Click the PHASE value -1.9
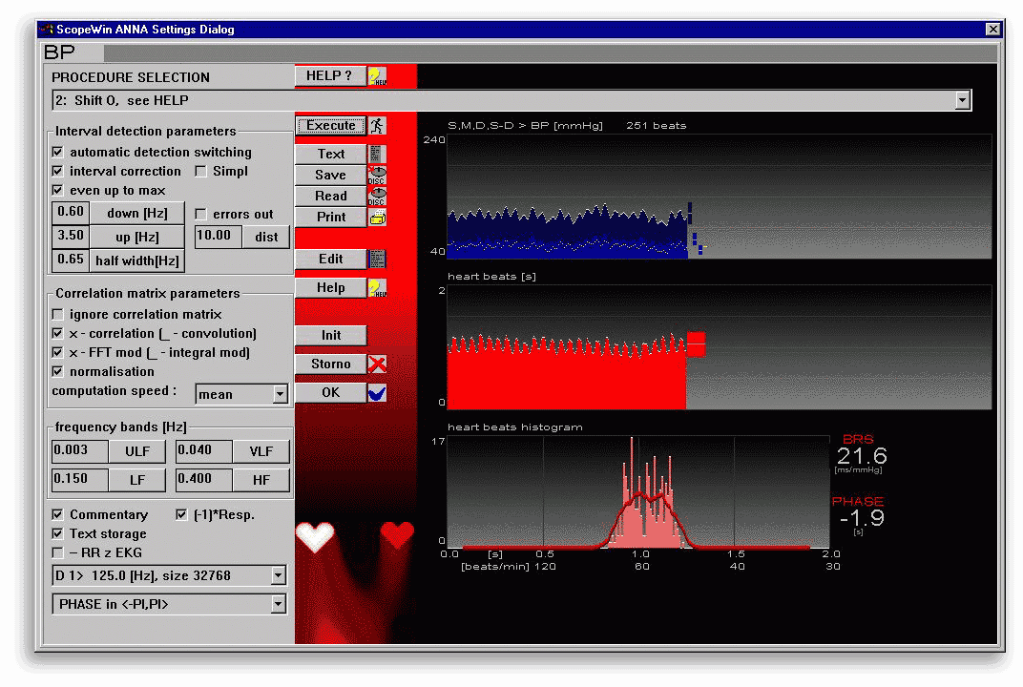 pyautogui.click(x=862, y=518)
